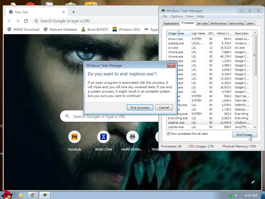265x199 pixels.
Task: Click the New Tab favicon in Chrome
Action: tap(11, 12)
